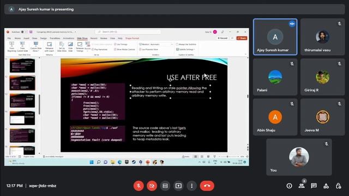Image resolution: width=349 pixels, height=196 pixels.
Task: Leave the call with the red hang-up button
Action: (x=207, y=186)
